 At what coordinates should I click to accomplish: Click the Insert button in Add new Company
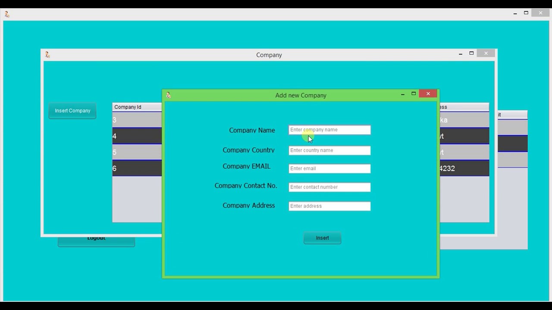322,238
